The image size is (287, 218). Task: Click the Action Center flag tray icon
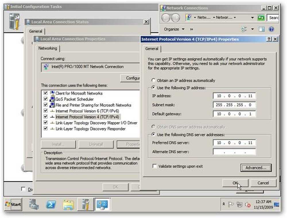231,204
